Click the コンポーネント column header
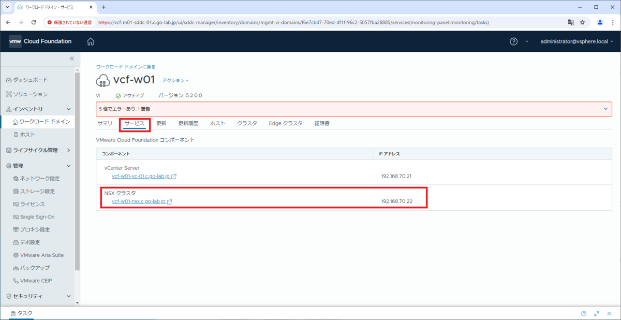Screen dimensions: 621x320 115,154
